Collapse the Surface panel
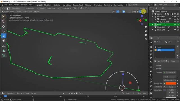The width and height of the screenshot is (180, 101). pos(158,68)
